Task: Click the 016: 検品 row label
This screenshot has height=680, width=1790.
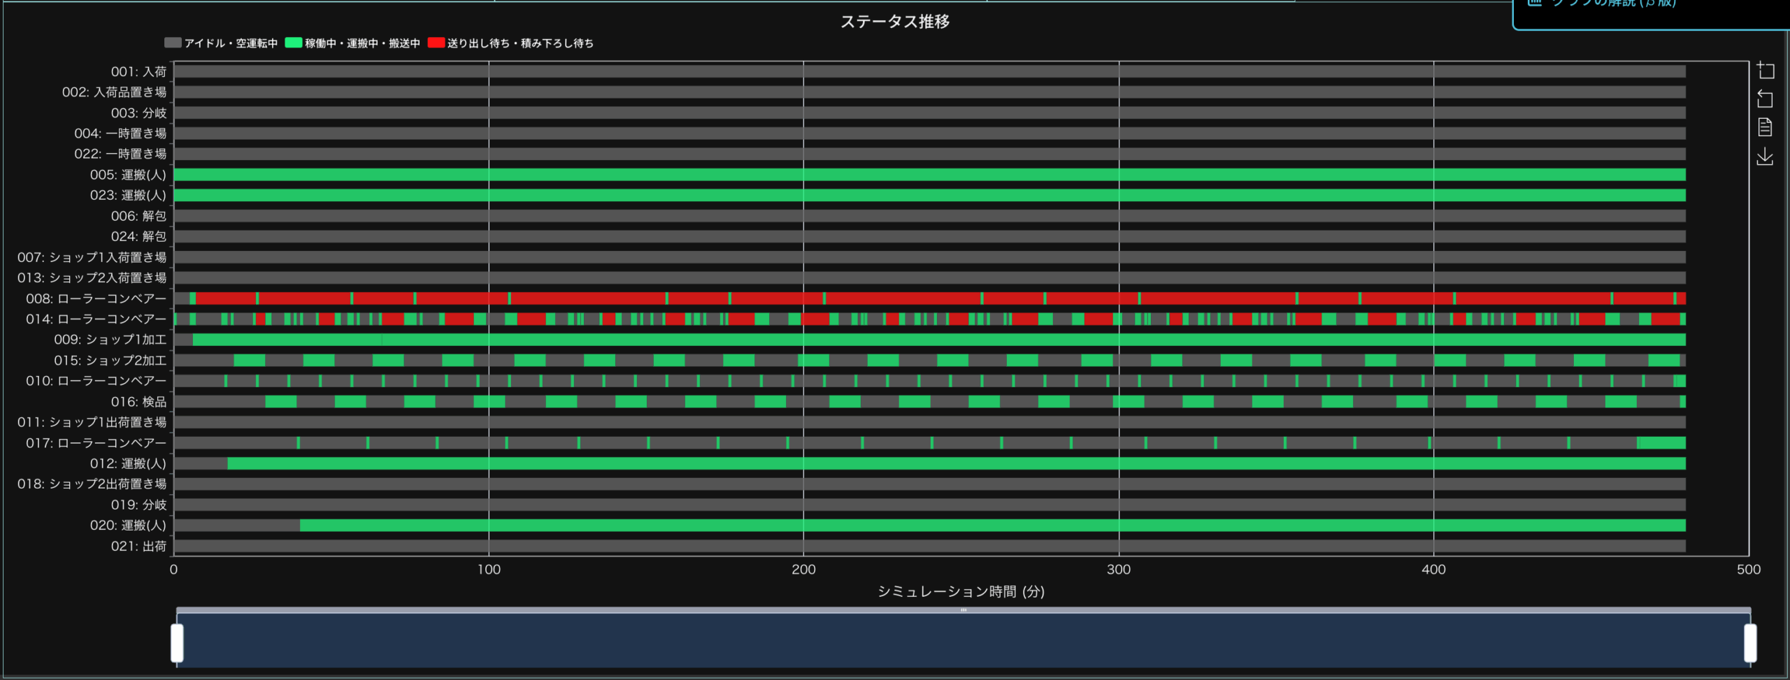Action: pyautogui.click(x=138, y=402)
